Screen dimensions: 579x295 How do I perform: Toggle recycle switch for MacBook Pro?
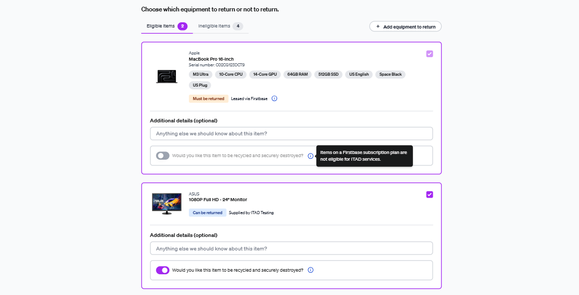pos(162,156)
